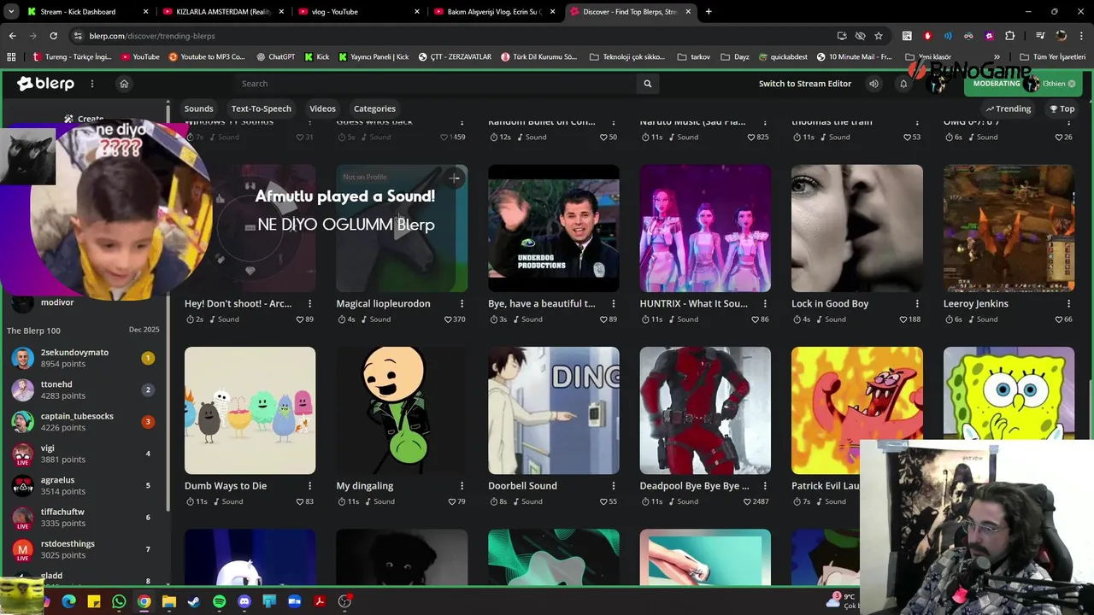Image resolution: width=1094 pixels, height=615 pixels.
Task: Like Bye, have a beautiful heart icon
Action: click(x=603, y=319)
